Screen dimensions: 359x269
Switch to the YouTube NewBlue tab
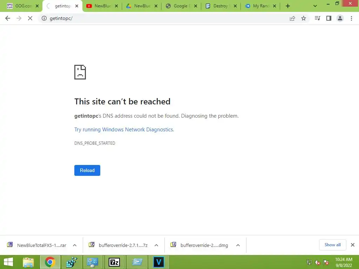[x=102, y=6]
